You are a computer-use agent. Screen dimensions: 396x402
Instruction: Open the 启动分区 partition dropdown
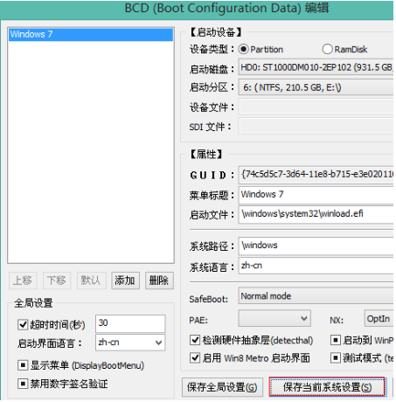316,87
